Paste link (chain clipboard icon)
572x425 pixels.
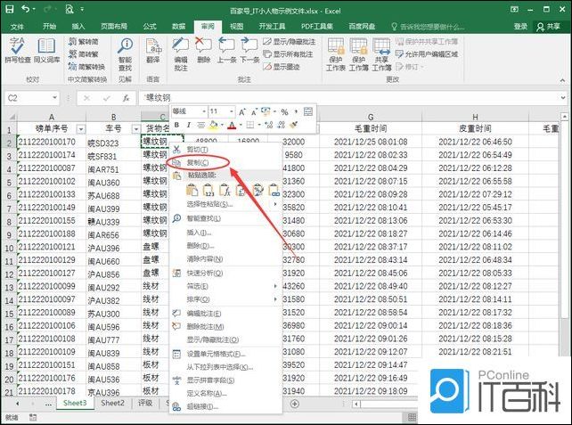coord(274,190)
